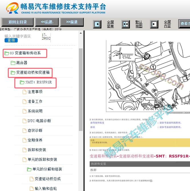The height and width of the screenshot is (191, 190).
Task: Open the 拆卸和安装 document
Action: pyautogui.click(x=37, y=150)
